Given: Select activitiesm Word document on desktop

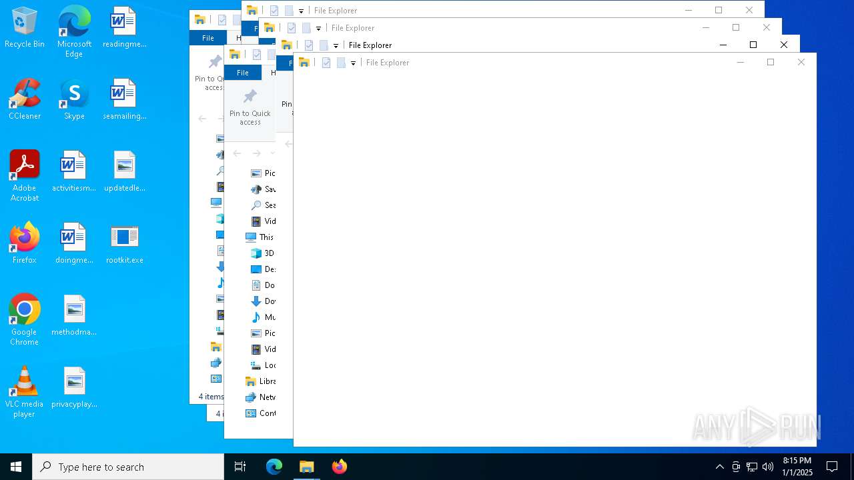Looking at the screenshot, I should [x=74, y=171].
